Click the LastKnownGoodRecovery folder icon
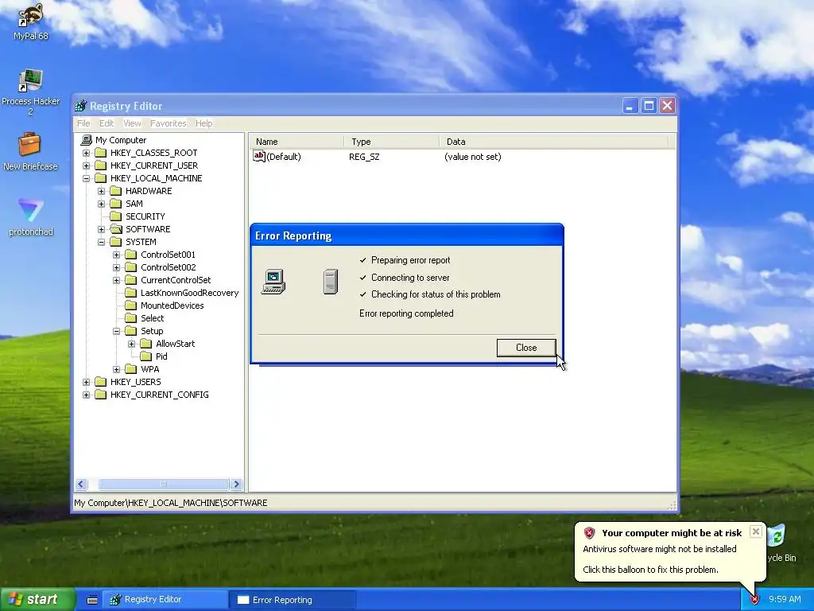The width and height of the screenshot is (814, 611). 131,293
